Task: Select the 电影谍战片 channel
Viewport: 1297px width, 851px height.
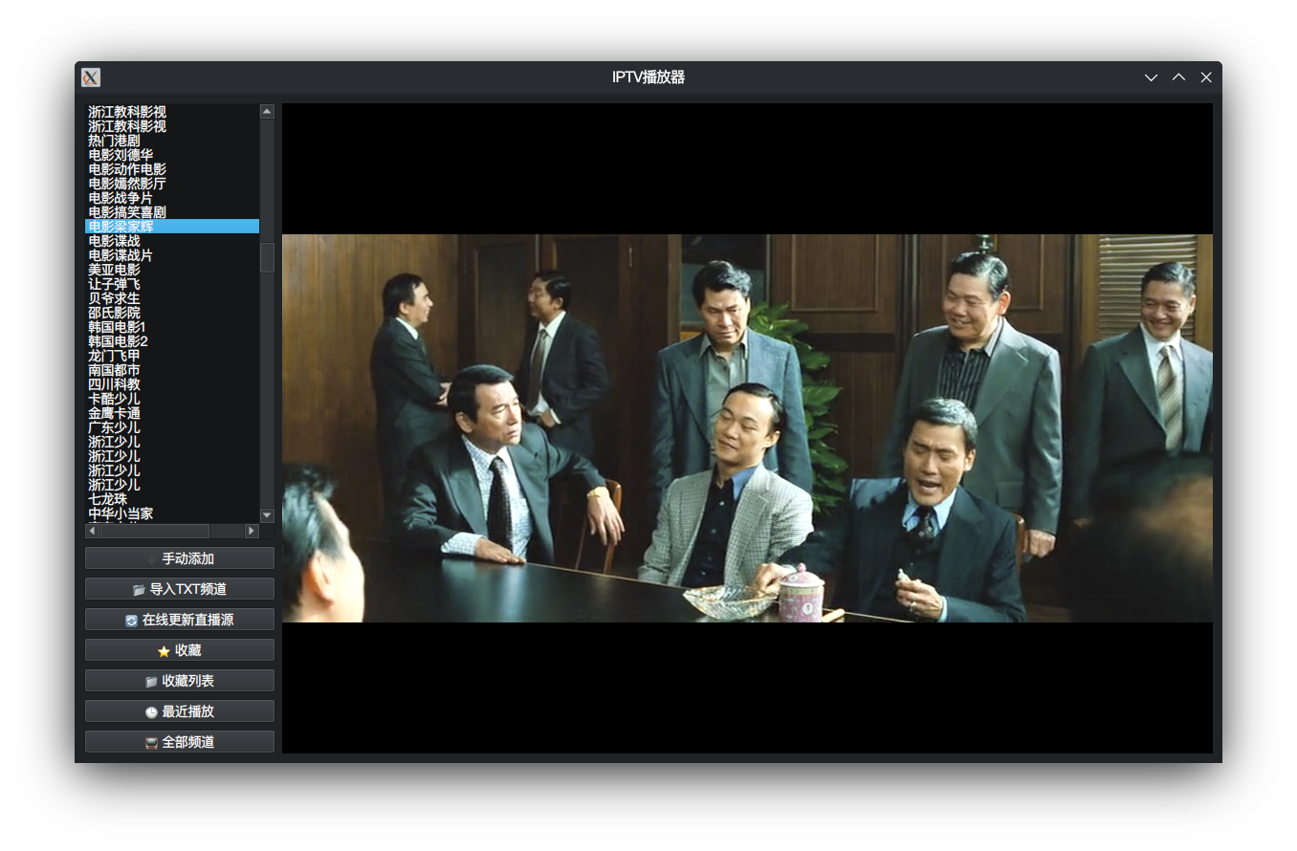Action: click(172, 255)
